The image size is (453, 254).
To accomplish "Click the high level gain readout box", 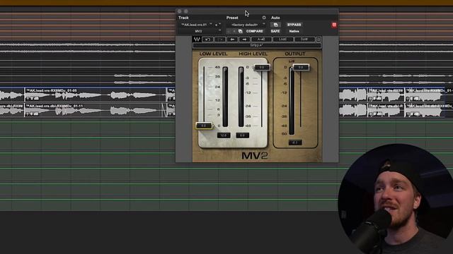I will [x=242, y=135].
